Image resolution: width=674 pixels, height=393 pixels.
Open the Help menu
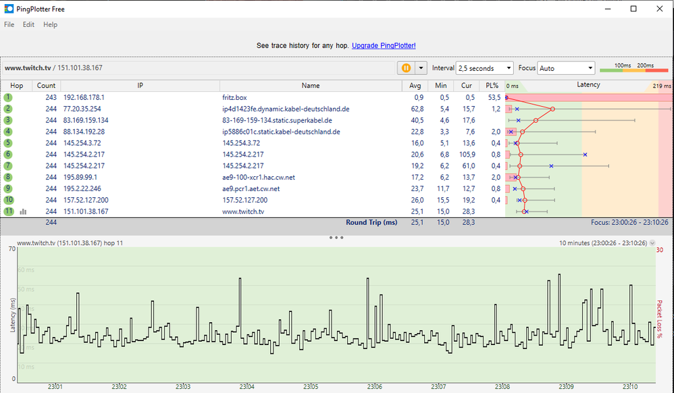[x=50, y=24]
